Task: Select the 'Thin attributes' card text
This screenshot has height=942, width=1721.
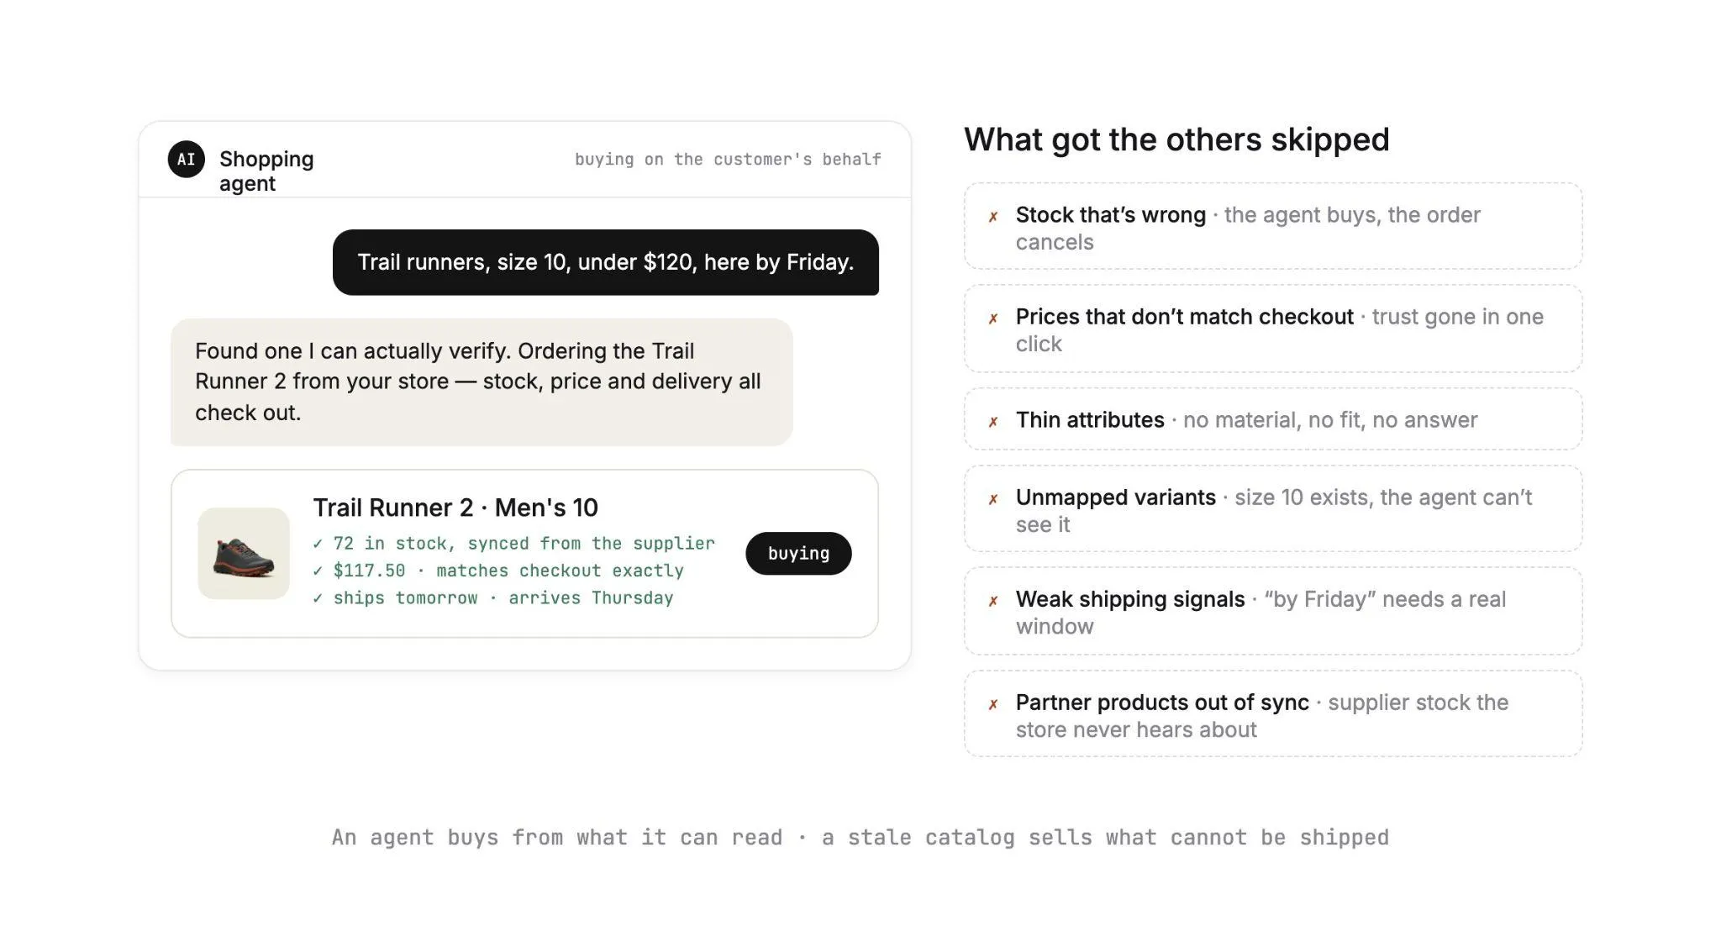Action: (1246, 419)
